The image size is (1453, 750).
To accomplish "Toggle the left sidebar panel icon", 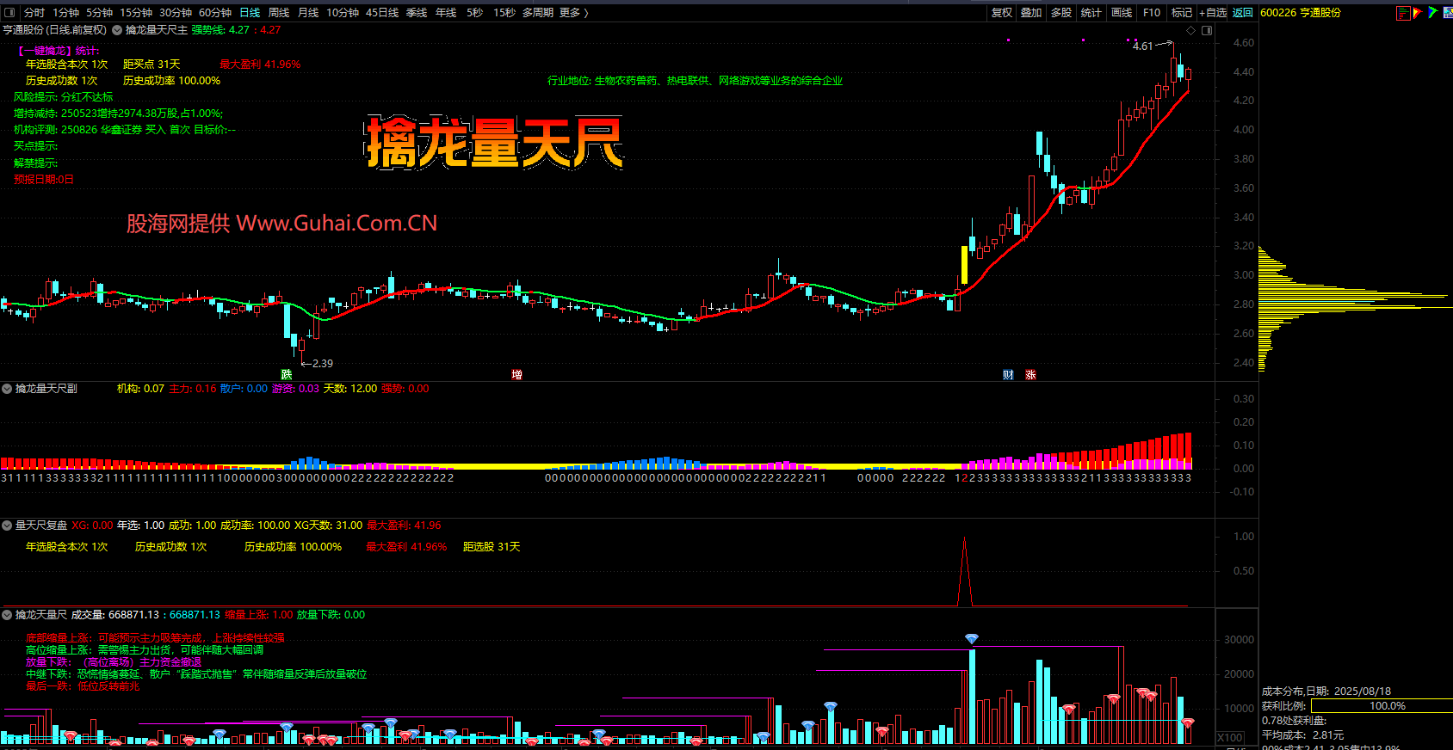I will pos(10,13).
